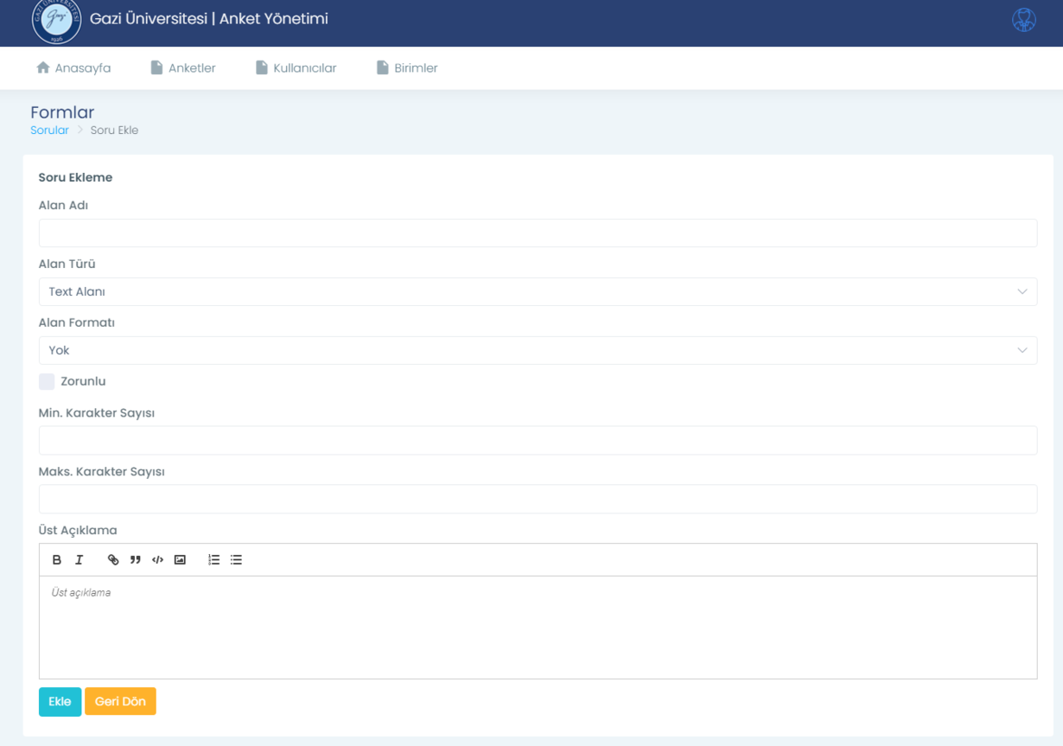The height and width of the screenshot is (746, 1063).
Task: Open the Birimler menu item
Action: (x=407, y=68)
